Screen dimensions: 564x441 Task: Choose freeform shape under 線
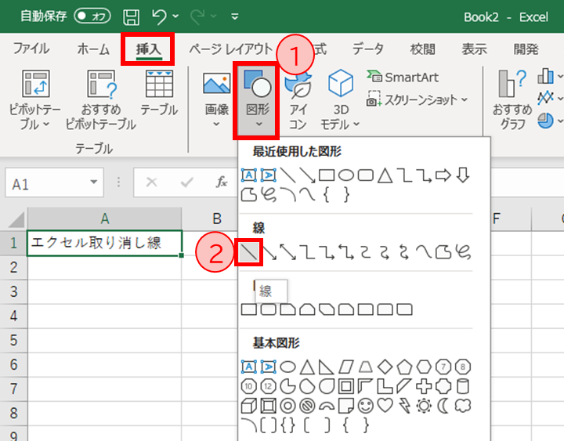tap(443, 251)
